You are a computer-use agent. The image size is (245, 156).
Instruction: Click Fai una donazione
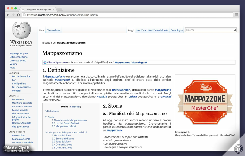coord(21,87)
